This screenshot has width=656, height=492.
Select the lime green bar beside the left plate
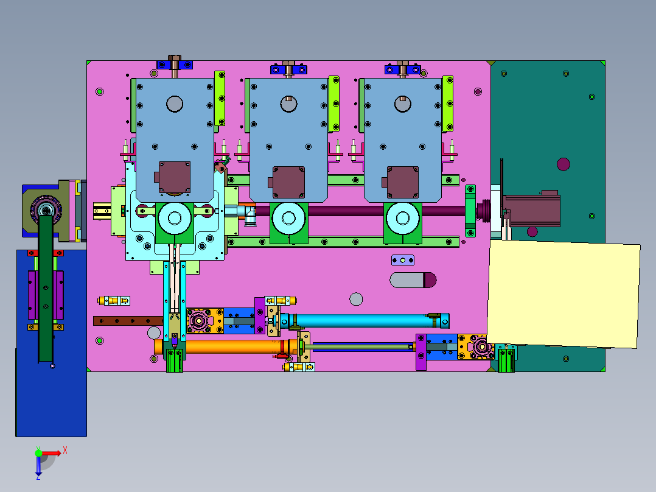click(x=220, y=99)
